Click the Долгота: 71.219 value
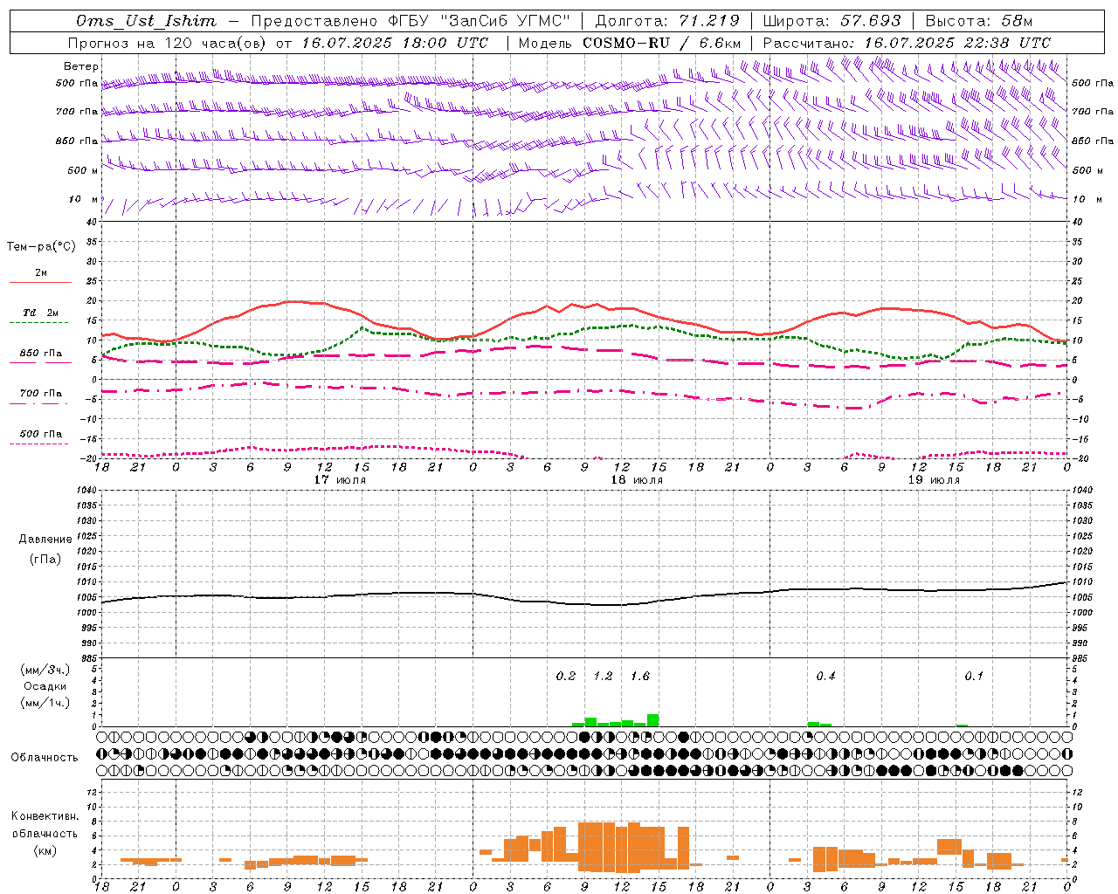Image resolution: width=1118 pixels, height=894 pixels. (x=667, y=21)
